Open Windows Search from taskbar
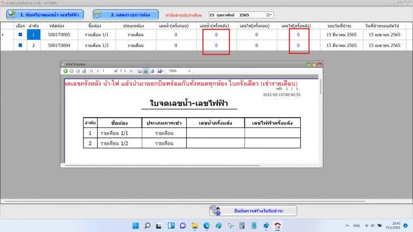Viewport: 413px width, 232px height. pyautogui.click(x=147, y=226)
